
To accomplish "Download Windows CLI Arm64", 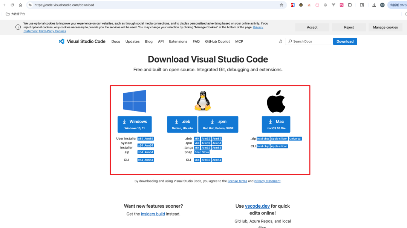I will (149, 160).
